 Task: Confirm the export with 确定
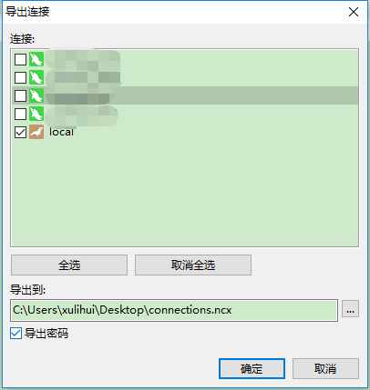pos(252,369)
